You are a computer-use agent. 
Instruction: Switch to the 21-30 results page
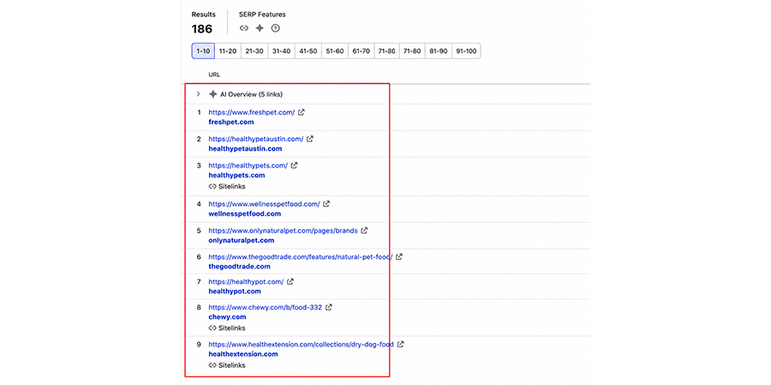[x=254, y=51]
